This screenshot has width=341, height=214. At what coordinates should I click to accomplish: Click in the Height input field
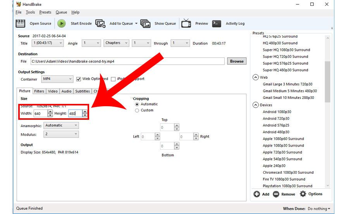tap(75, 113)
